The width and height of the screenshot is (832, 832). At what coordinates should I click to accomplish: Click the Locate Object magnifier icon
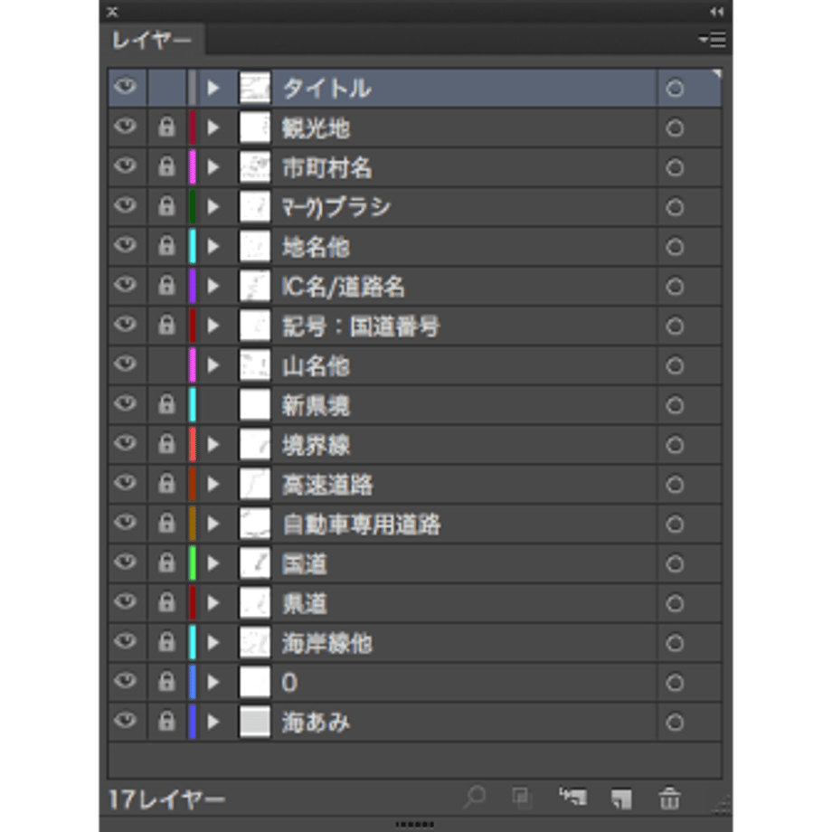pos(475,798)
